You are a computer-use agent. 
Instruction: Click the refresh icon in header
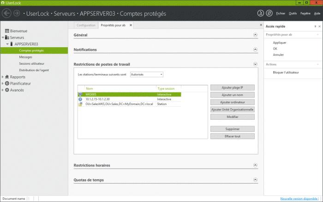pyautogui.click(x=269, y=13)
